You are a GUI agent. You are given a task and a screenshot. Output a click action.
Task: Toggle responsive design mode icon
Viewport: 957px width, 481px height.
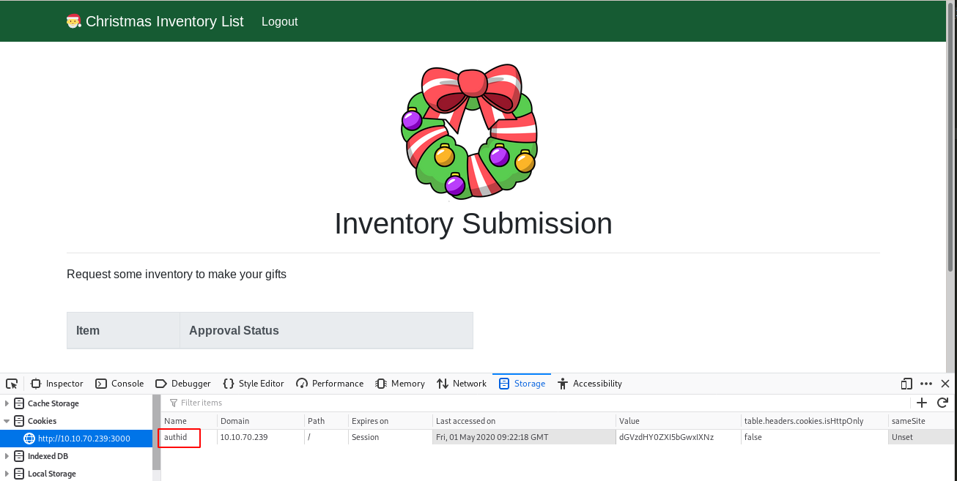click(x=906, y=384)
